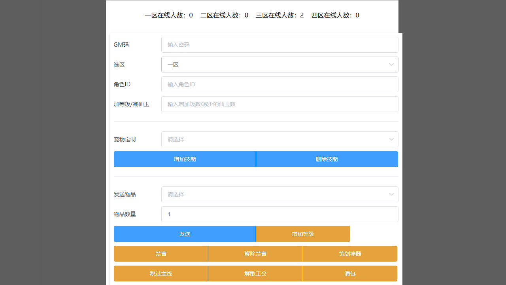Click the 删除技能 (Delete Skill) button
Screen dimensions: 506x285
[327, 159]
